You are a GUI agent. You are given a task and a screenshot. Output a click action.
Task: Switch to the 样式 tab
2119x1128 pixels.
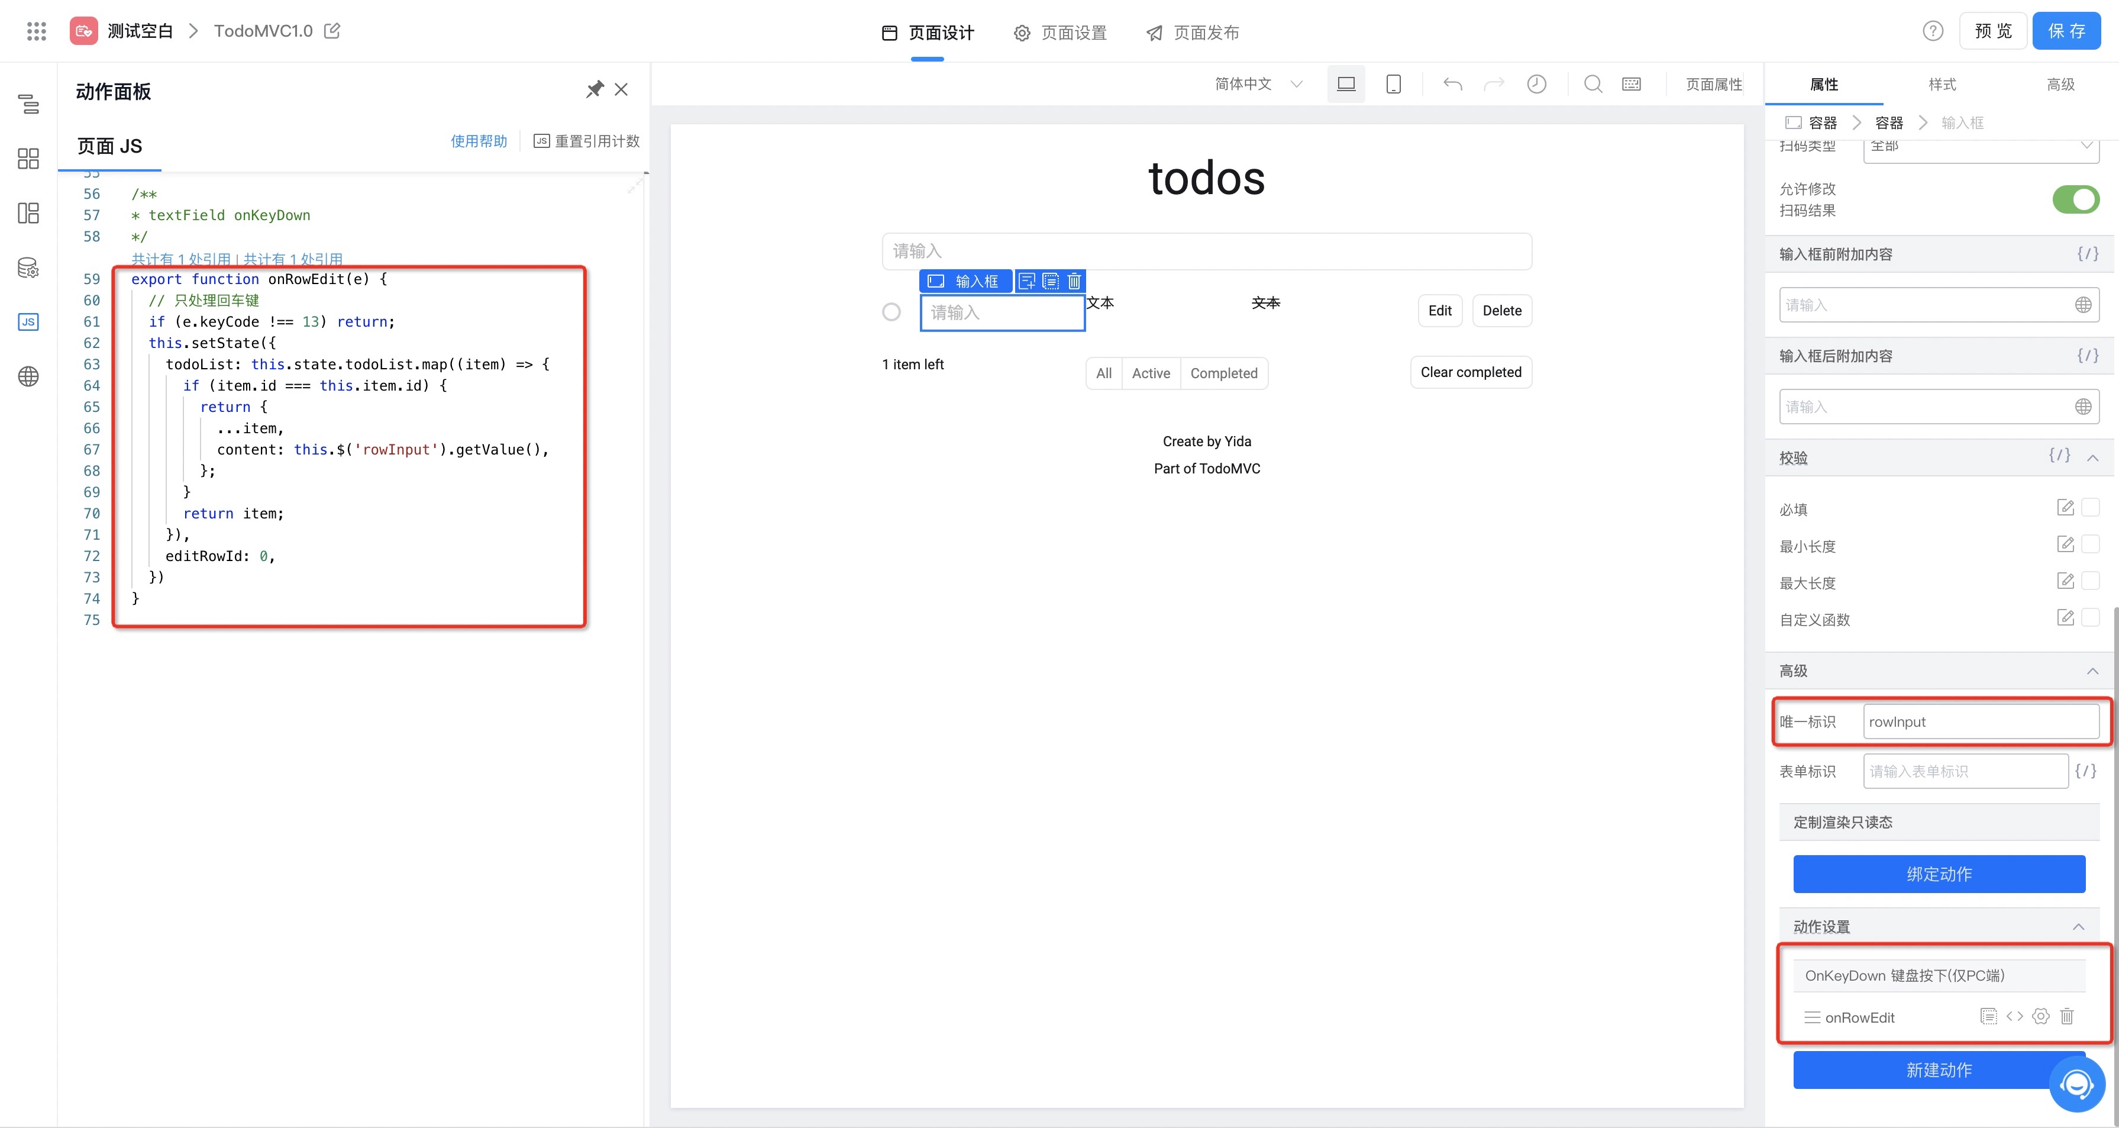click(1942, 84)
